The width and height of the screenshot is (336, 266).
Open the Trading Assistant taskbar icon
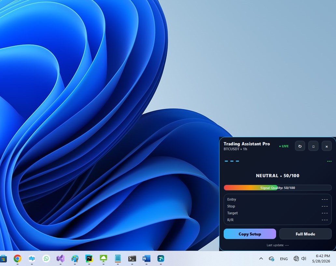[x=161, y=259]
